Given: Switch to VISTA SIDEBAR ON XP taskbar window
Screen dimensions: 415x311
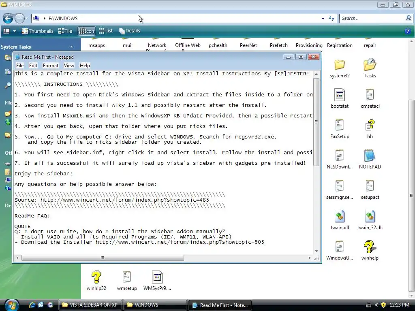Looking at the screenshot, I should (90, 305).
